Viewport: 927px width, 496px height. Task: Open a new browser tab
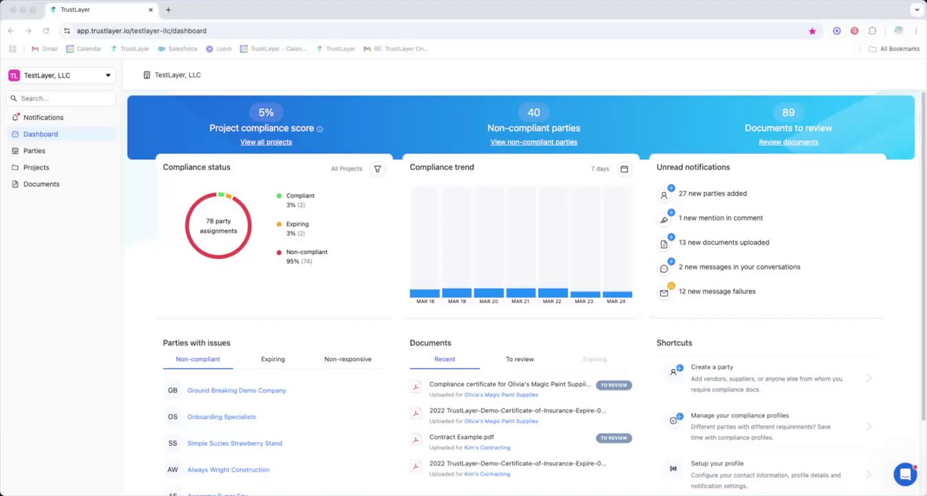pos(168,10)
